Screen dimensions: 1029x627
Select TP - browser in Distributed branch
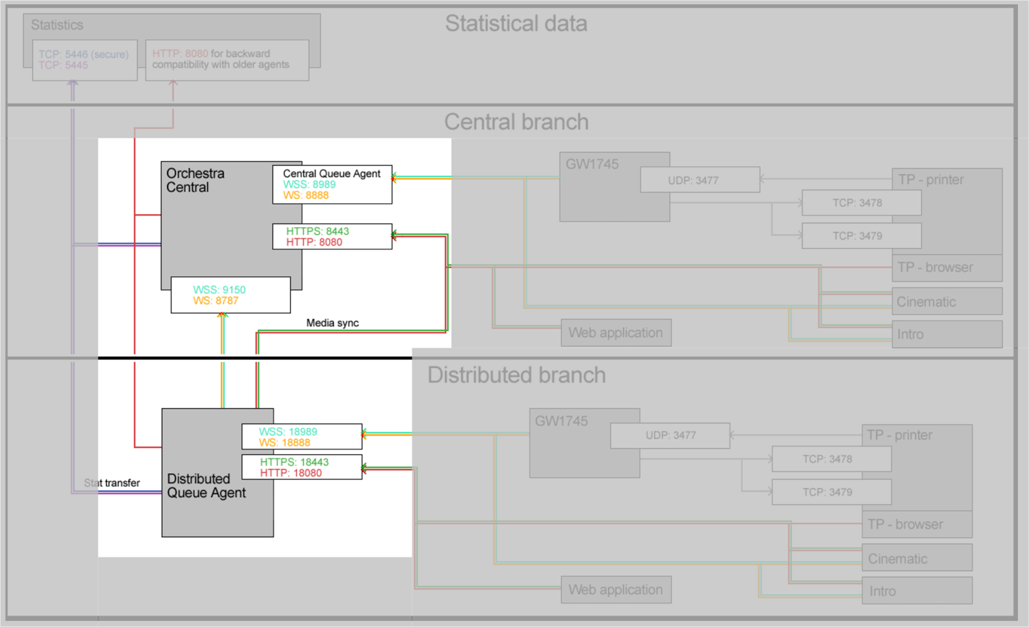pos(916,524)
